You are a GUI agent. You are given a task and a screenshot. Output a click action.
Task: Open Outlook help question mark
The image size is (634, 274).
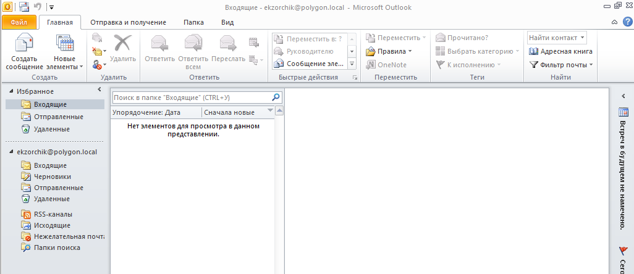[x=627, y=22]
